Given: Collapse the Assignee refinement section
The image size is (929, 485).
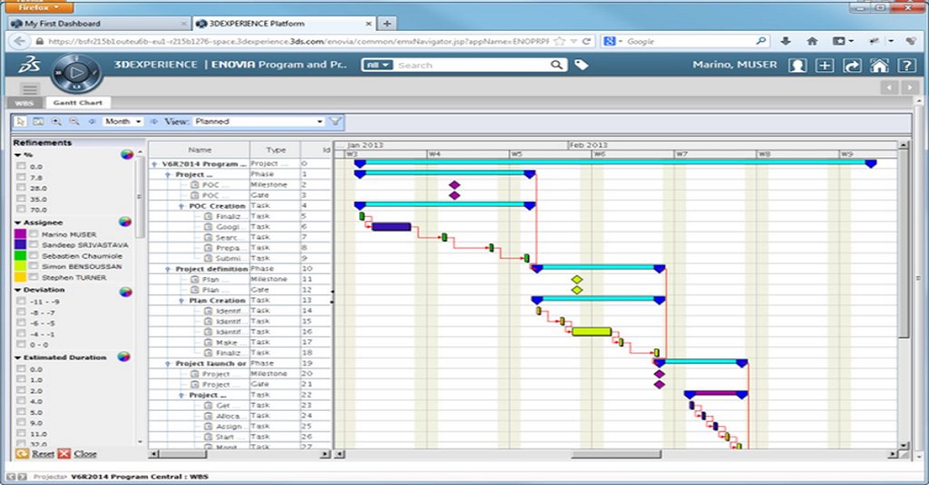Looking at the screenshot, I should 18,223.
